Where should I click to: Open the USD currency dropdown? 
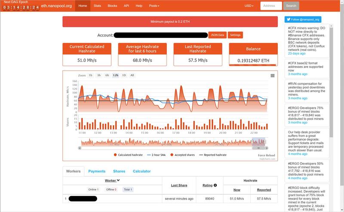pos(249,6)
